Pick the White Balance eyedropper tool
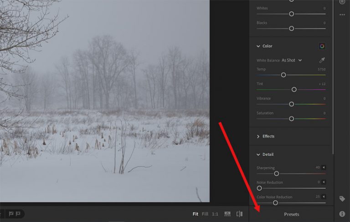Viewport: 350px width, 222px height. point(322,60)
